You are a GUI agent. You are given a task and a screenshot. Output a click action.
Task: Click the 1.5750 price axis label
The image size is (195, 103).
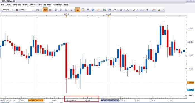(x=190, y=42)
